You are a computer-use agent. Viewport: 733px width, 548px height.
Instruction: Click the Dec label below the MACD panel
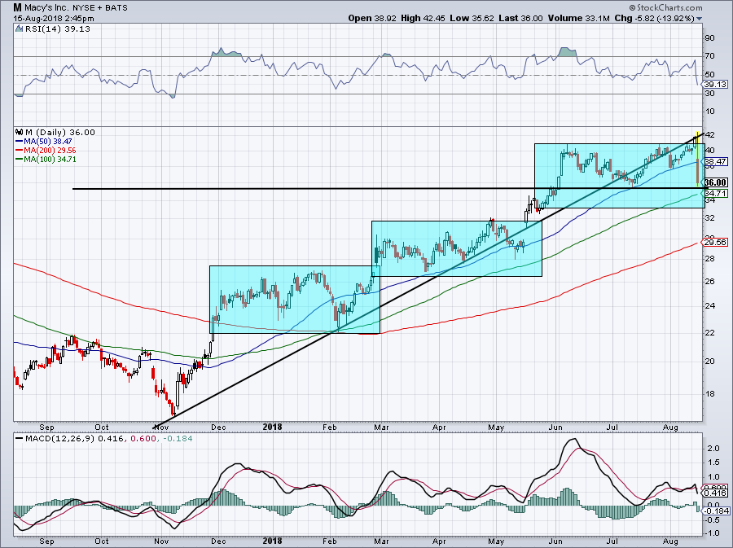point(218,541)
